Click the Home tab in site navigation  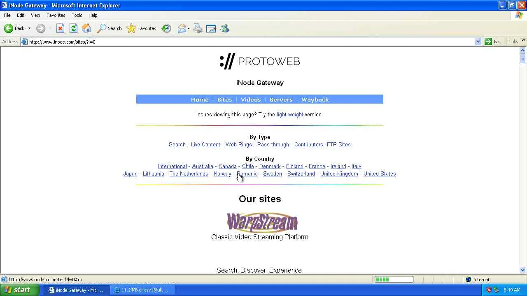coord(200,99)
